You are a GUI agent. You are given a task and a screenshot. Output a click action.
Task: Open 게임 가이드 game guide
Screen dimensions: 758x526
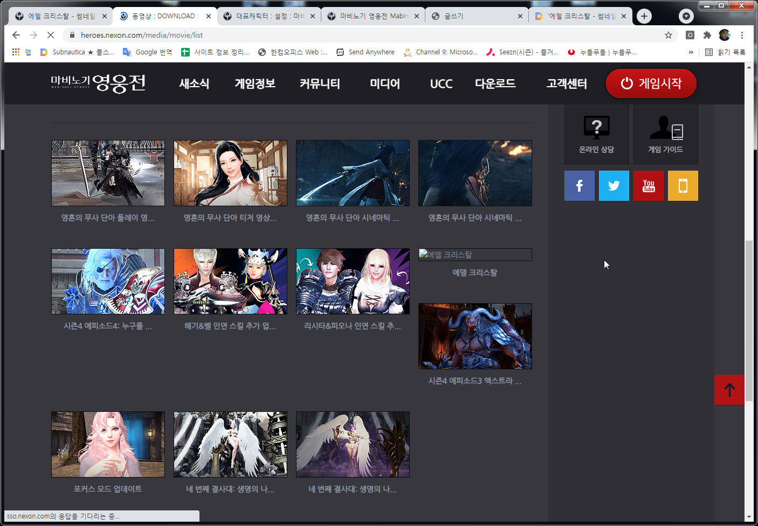point(665,135)
